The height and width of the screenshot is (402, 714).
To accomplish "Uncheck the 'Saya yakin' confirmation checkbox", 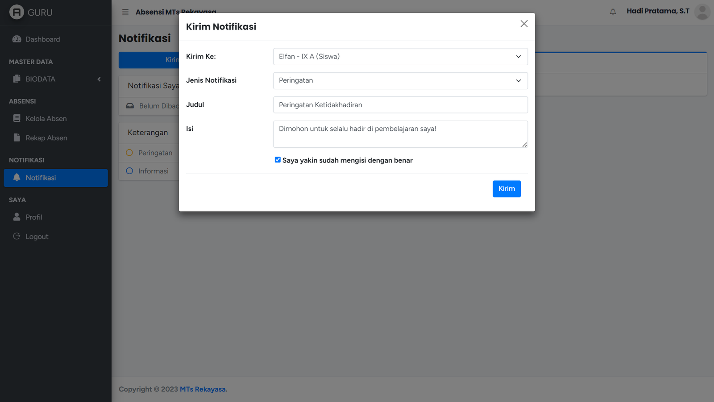I will point(278,160).
